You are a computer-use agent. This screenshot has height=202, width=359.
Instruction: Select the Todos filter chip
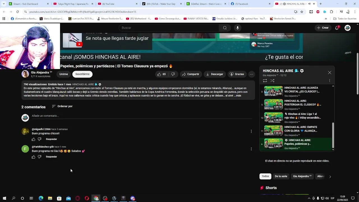[x=265, y=176]
